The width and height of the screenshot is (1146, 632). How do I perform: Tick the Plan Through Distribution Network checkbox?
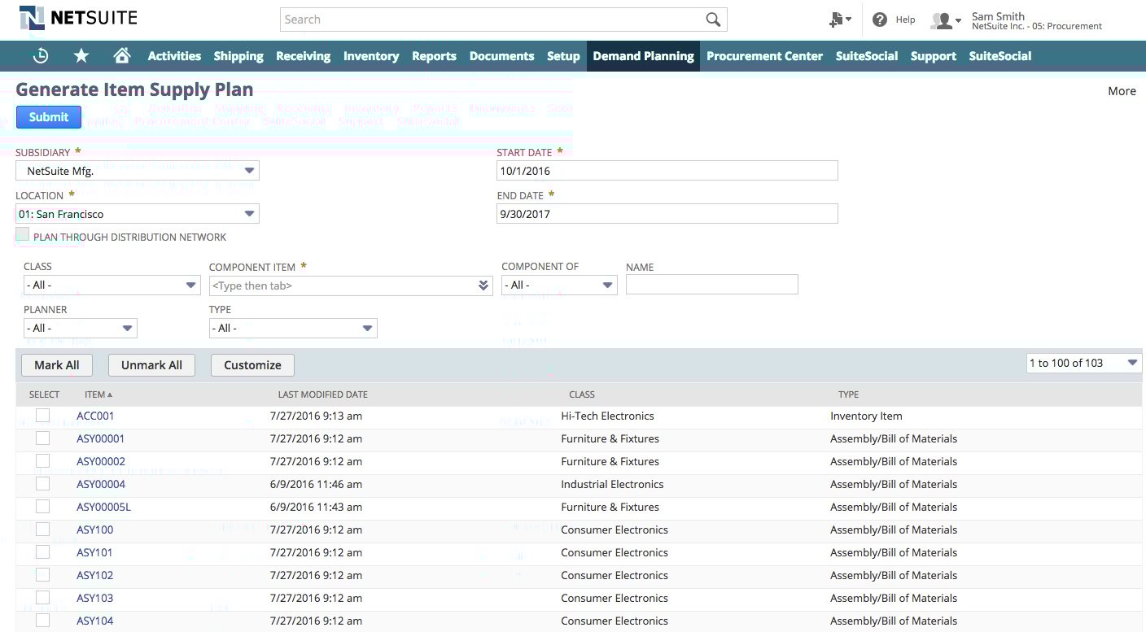click(x=23, y=234)
